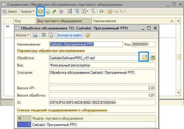Add a new item with green plus icon

tap(40, 11)
